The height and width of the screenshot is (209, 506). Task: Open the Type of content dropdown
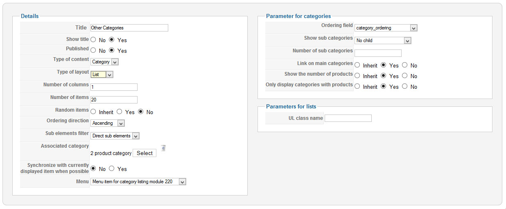(x=104, y=62)
